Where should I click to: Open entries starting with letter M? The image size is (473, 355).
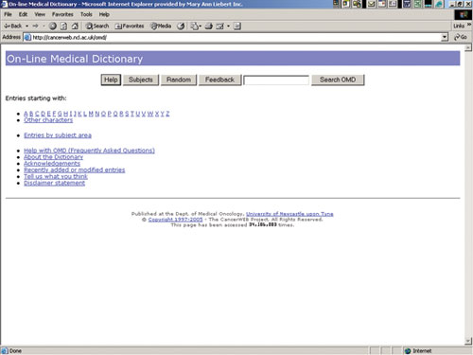tap(91, 114)
